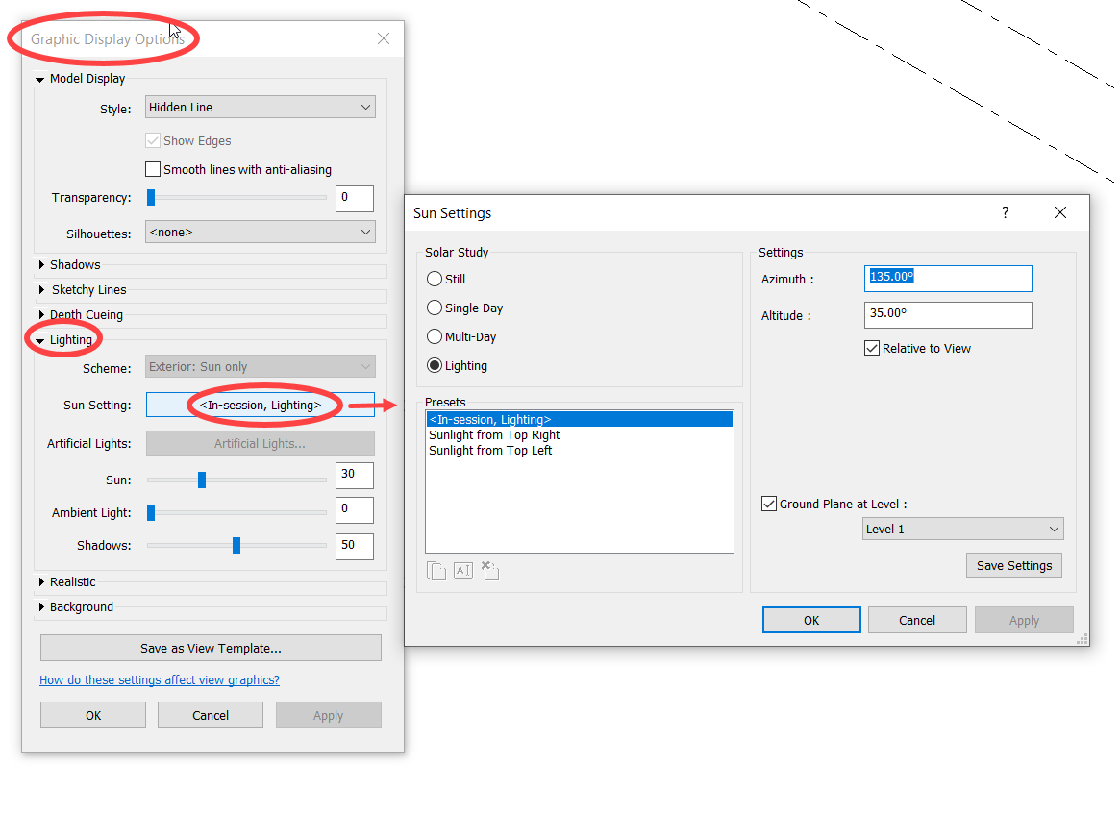This screenshot has width=1120, height=813.
Task: Click Apply in Graphic Display Options
Action: tap(329, 715)
